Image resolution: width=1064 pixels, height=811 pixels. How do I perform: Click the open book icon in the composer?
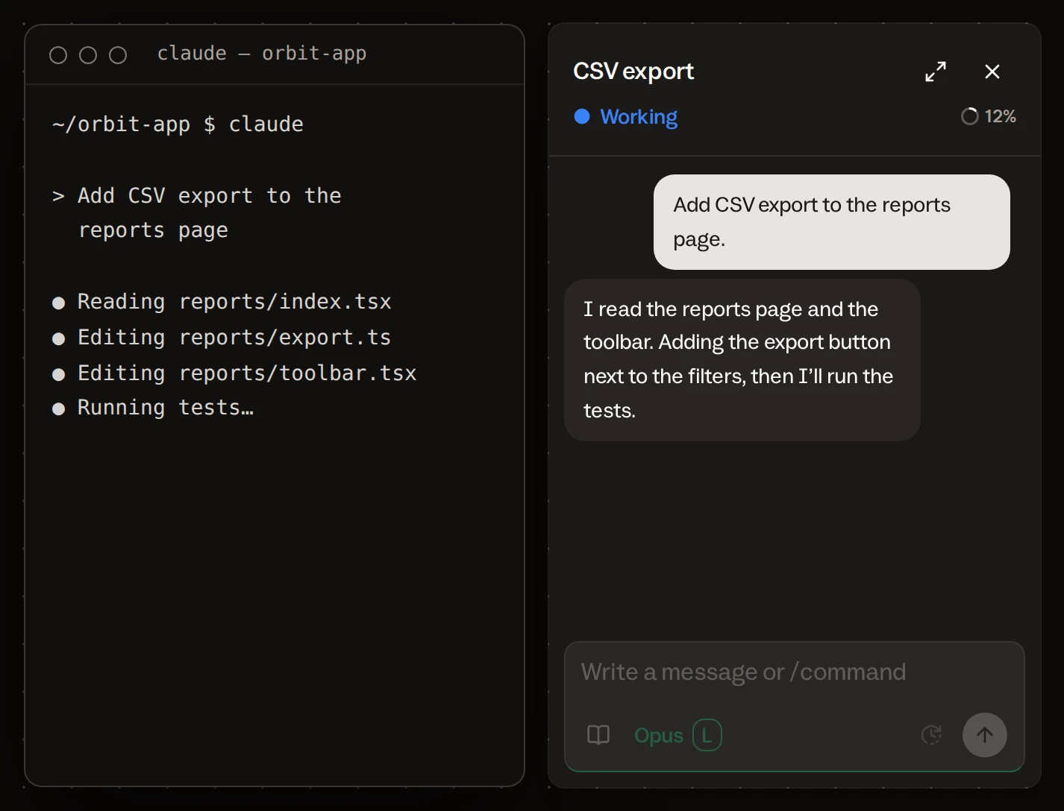coord(598,736)
